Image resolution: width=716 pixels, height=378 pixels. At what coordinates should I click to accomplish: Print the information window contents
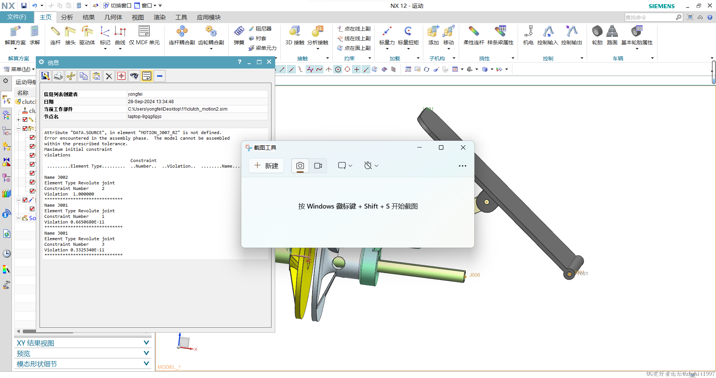(x=58, y=76)
